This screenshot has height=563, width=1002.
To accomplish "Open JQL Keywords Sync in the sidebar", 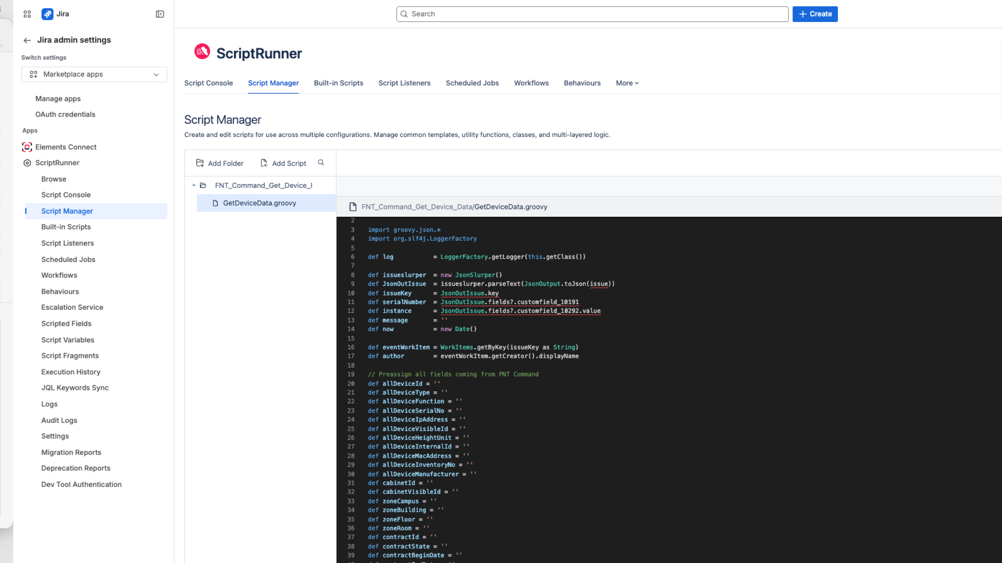I will 75,388.
